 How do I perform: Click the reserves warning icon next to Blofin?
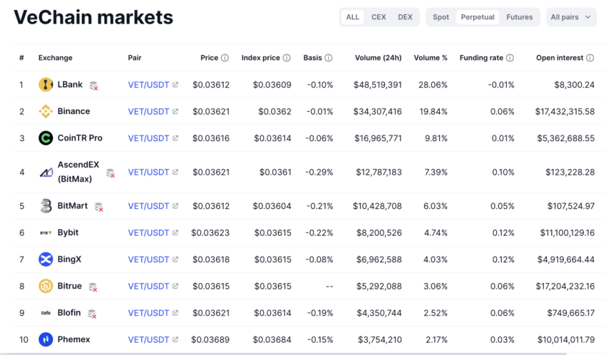coord(92,314)
